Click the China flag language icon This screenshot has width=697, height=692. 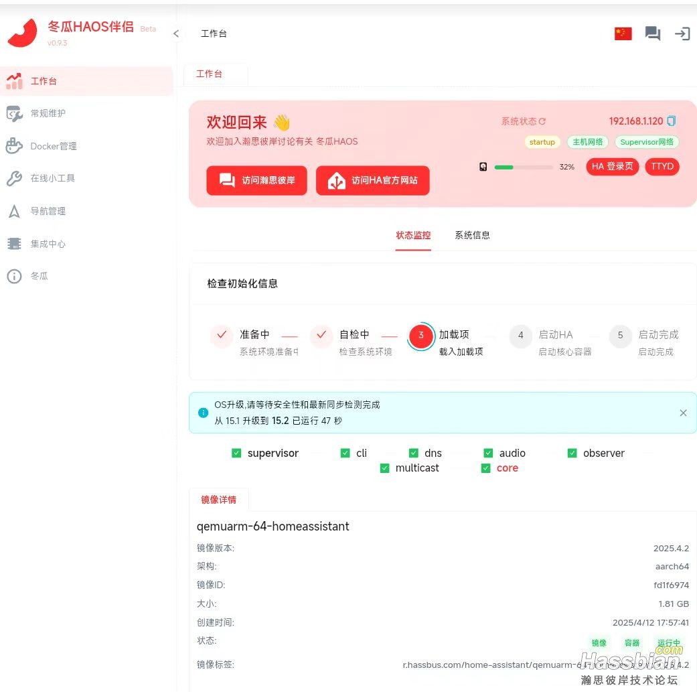[x=623, y=33]
